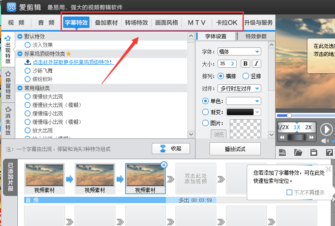Open the 消失特效 side tab
Screen dimensions: 335x226
[x=8, y=121]
